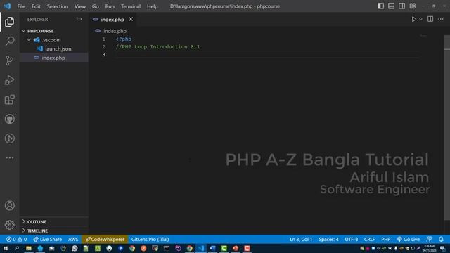Toggle the bottom panel layout button
This screenshot has width=450, height=253.
(391, 6)
